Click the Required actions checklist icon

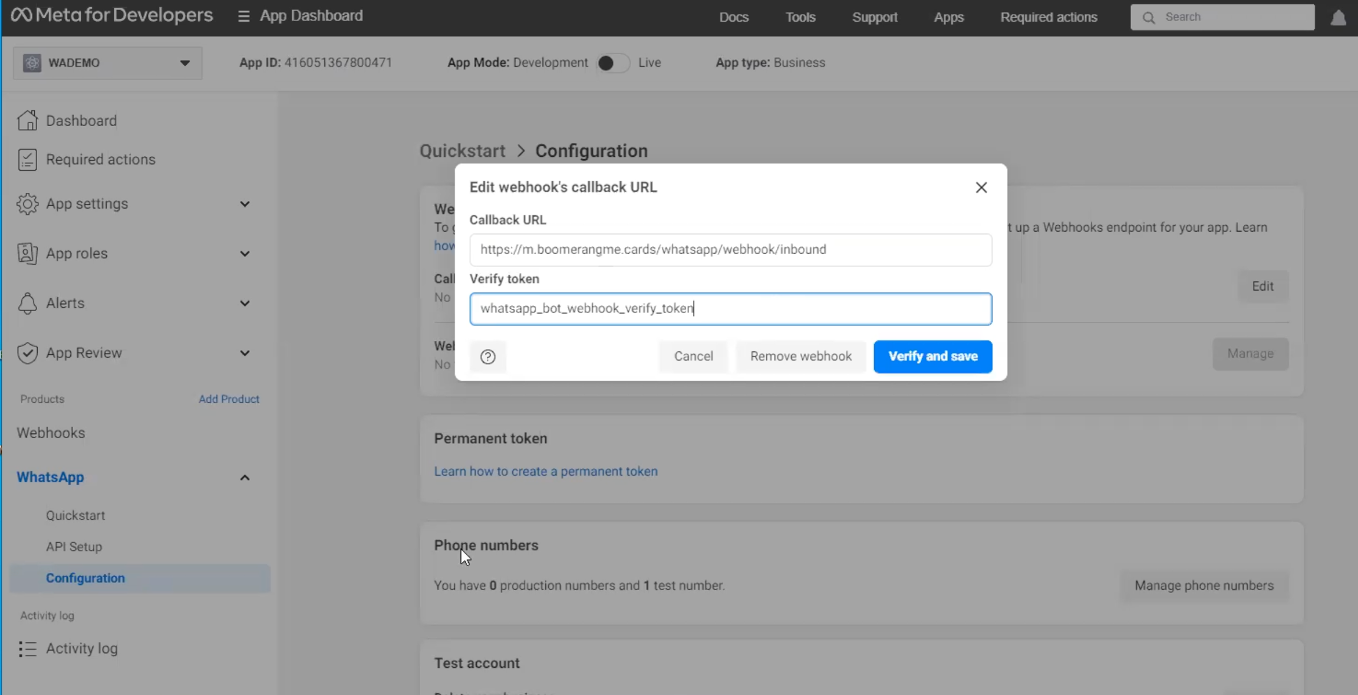click(27, 159)
